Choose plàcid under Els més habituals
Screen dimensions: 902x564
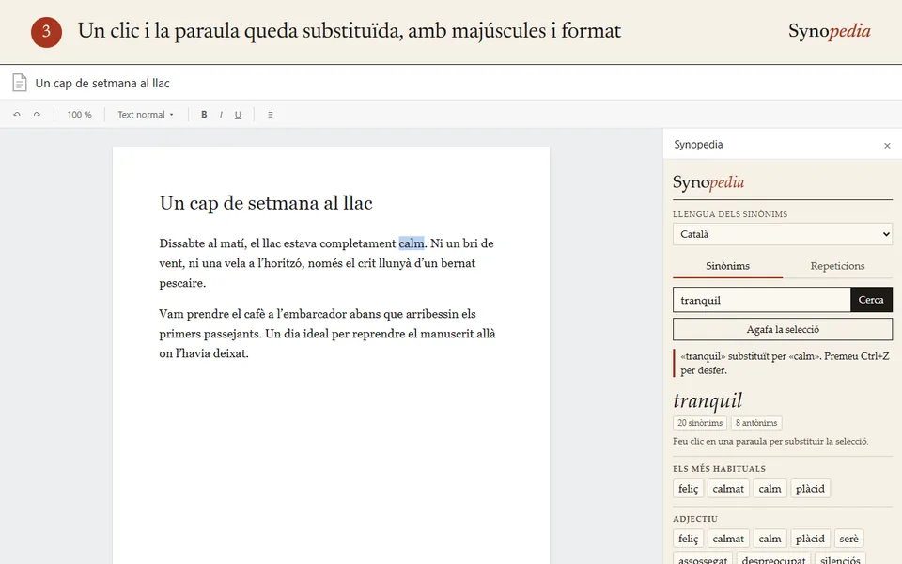810,489
